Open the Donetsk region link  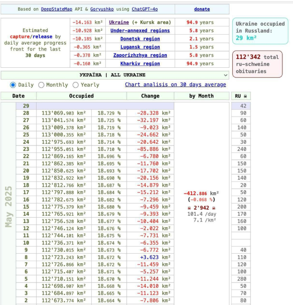(x=140, y=39)
